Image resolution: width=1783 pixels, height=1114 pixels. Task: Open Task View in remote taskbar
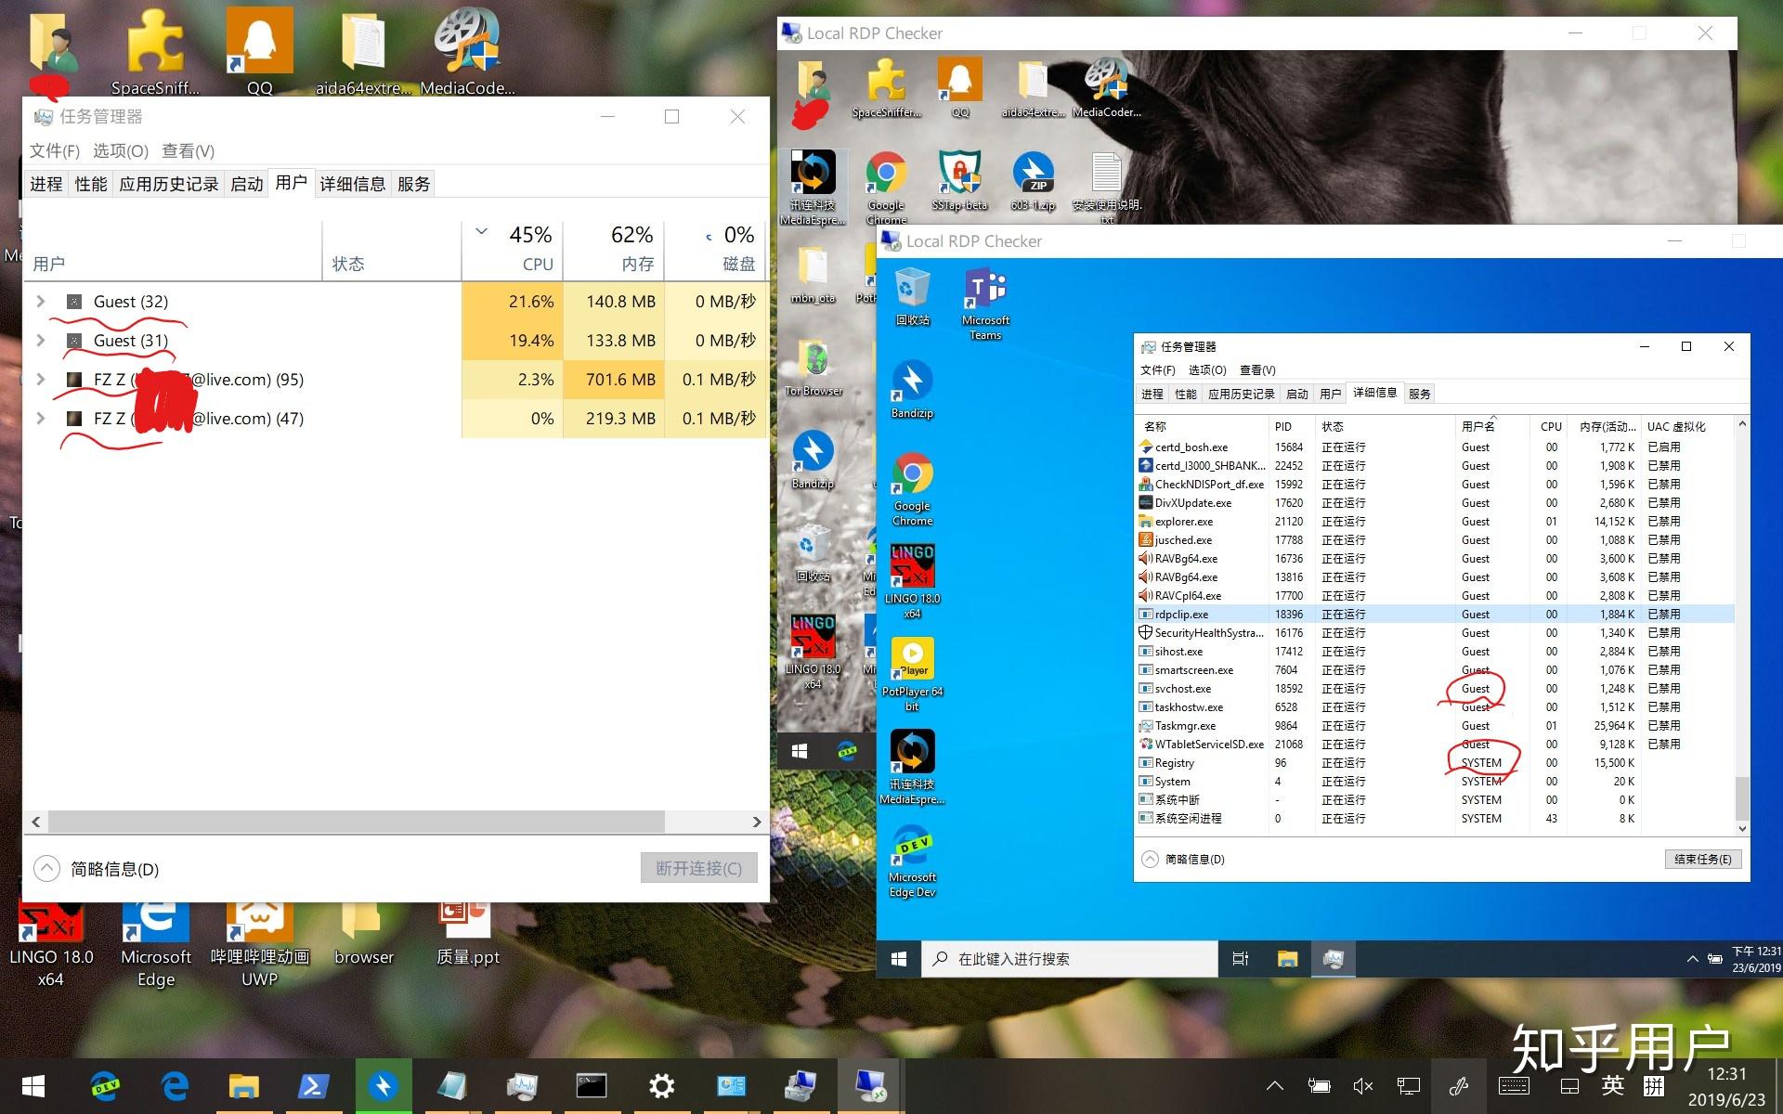click(1240, 959)
